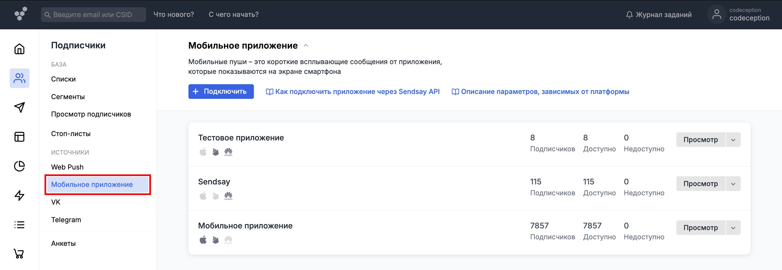Image resolution: width=782 pixels, height=270 pixels.
Task: Focus the email or CSID search field
Action: pos(93,15)
